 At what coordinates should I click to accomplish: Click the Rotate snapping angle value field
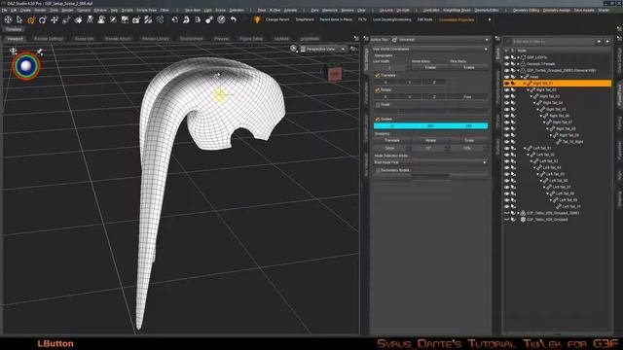point(428,148)
